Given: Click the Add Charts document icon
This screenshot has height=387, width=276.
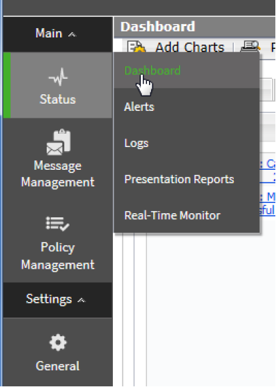Looking at the screenshot, I should [136, 47].
